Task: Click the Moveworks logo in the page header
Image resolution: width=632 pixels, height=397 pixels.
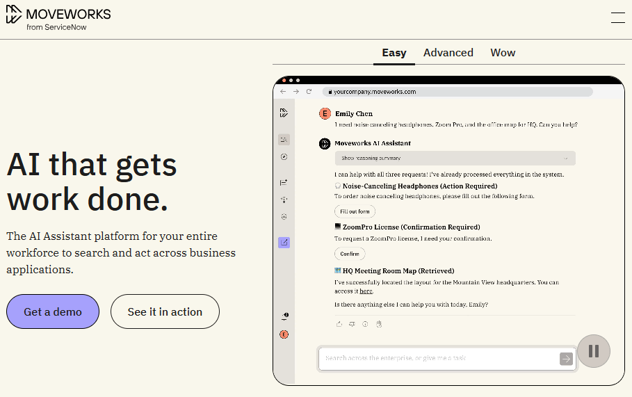Action: (x=58, y=18)
